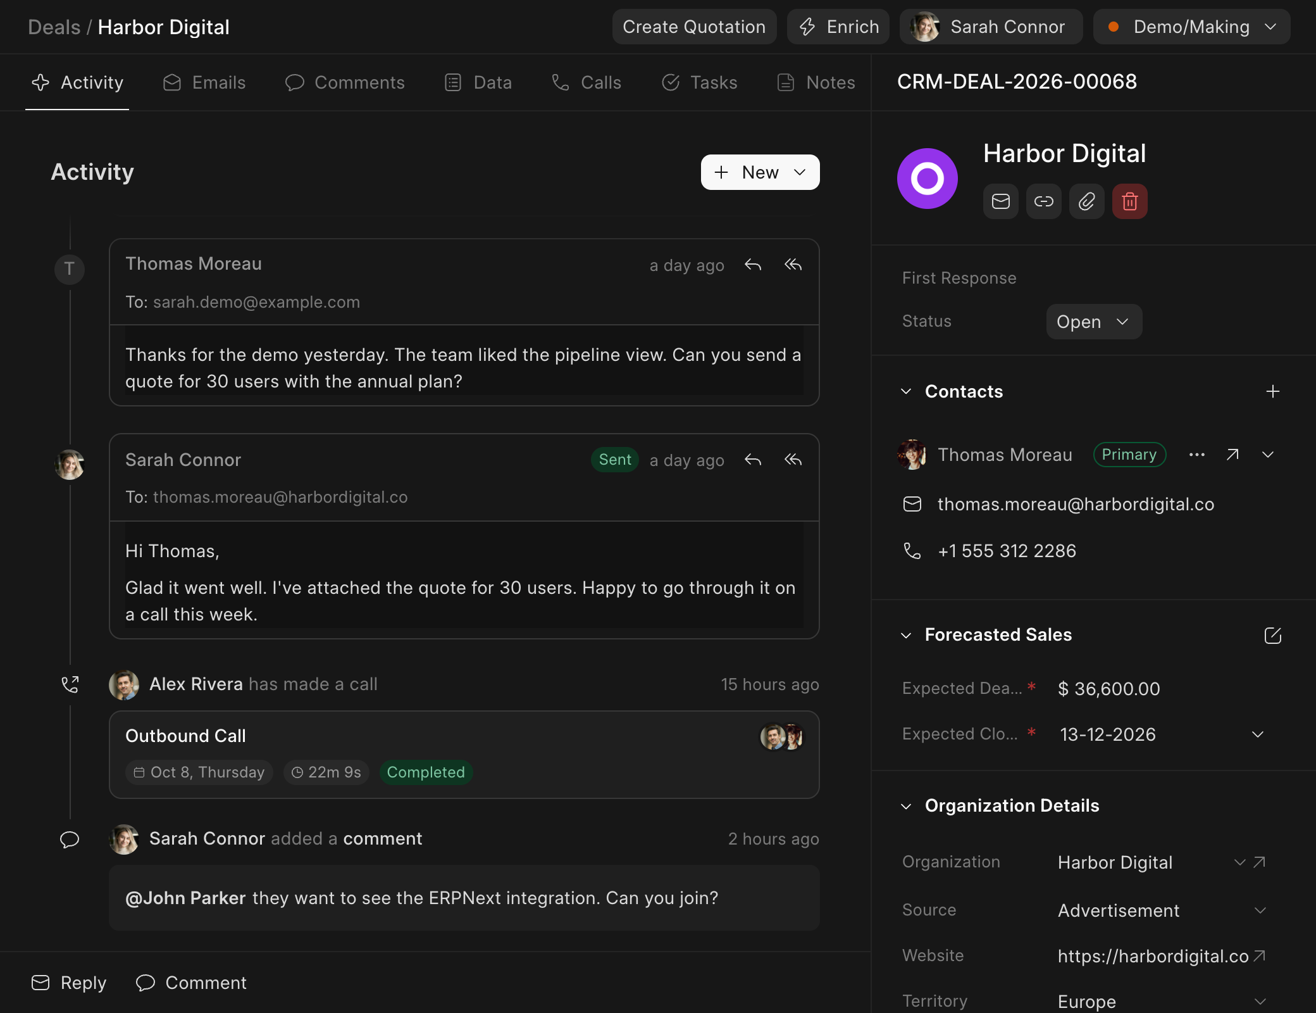Screen dimensions: 1316x1013
Task: Open the Expected Close date dropdown
Action: 1258,734
